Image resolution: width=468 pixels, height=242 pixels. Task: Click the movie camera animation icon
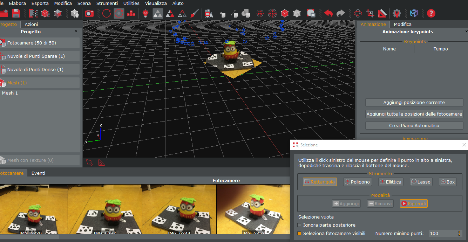(209, 14)
